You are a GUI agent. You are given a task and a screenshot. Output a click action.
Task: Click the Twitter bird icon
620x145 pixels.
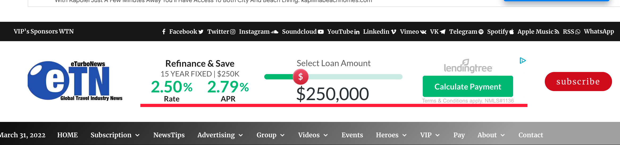pyautogui.click(x=201, y=32)
